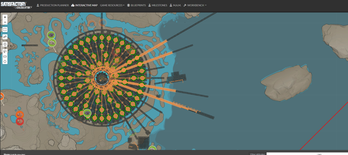Image resolution: width=348 pixels, height=155 pixels.
Task: Zoom in with the plus map button
Action: tap(5, 17)
